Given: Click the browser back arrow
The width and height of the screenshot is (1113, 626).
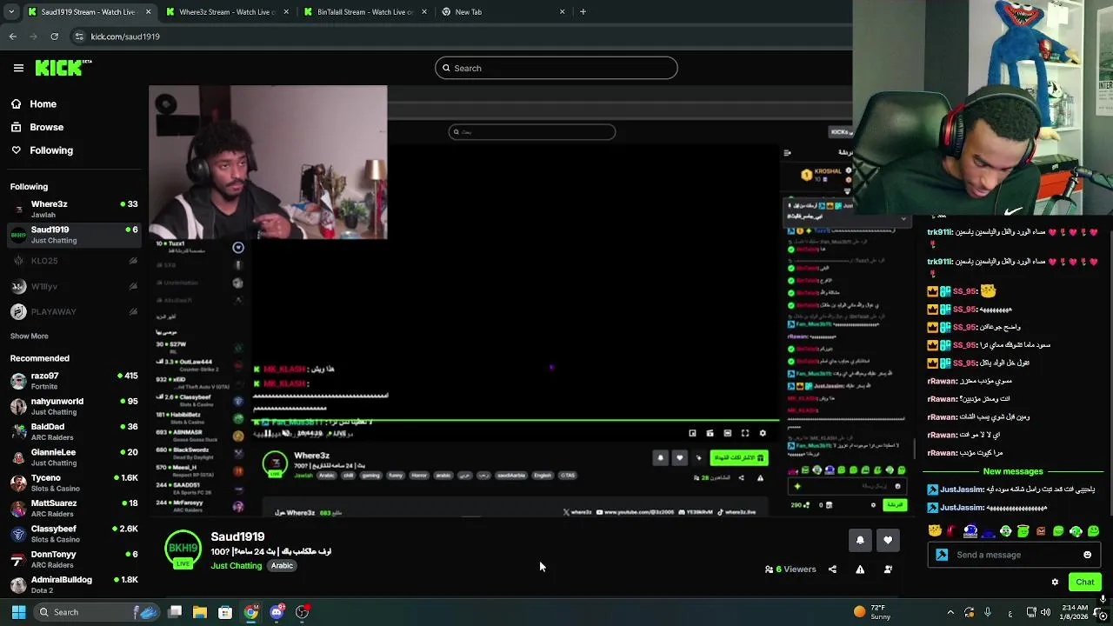Looking at the screenshot, I should coord(12,37).
